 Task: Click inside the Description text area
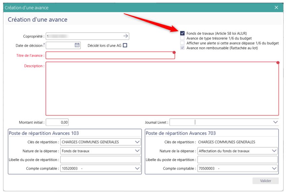[x=162, y=88]
